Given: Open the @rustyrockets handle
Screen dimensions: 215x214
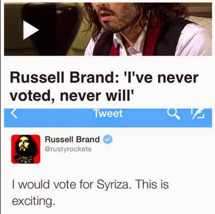Looking at the screenshot, I should click(x=68, y=149).
